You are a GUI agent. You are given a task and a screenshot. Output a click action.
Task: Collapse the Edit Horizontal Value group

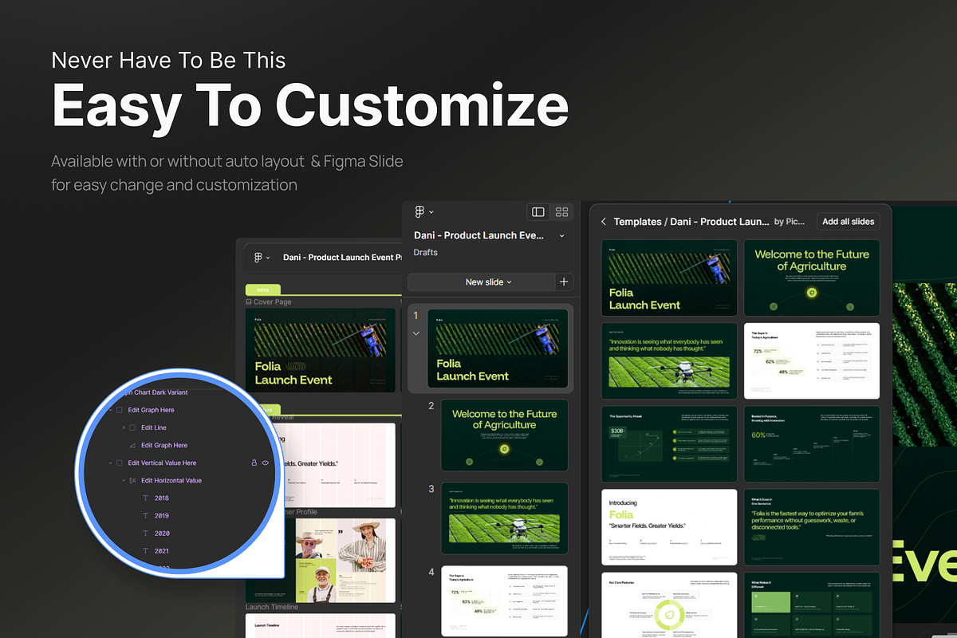tap(123, 480)
